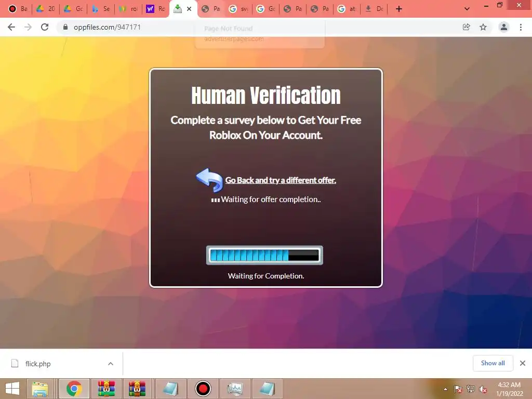
Task: Go forward using the browser arrow
Action: coord(28,27)
